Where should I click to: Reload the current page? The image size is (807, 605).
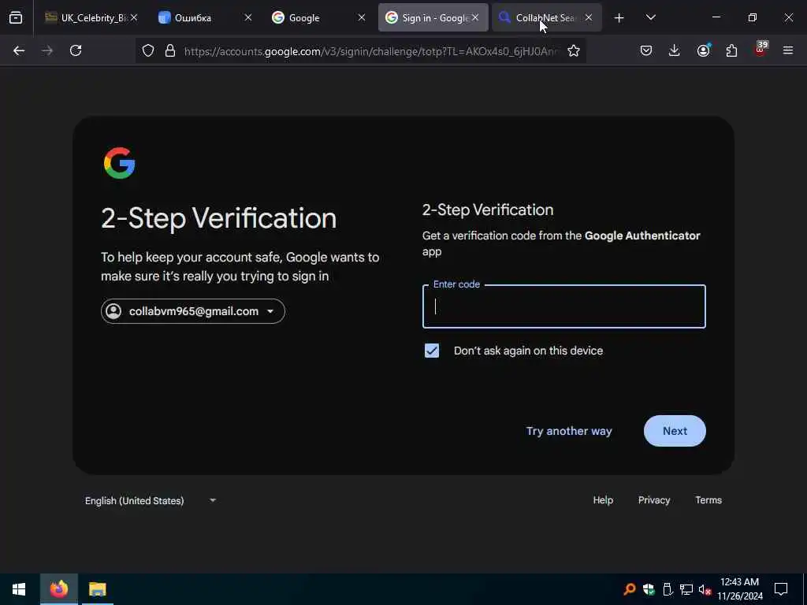[76, 50]
